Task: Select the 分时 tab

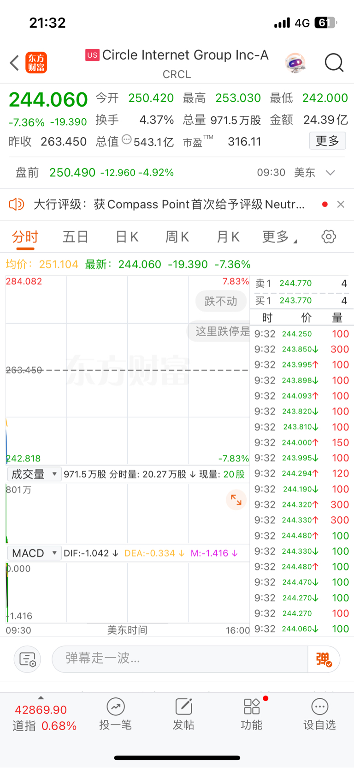Action: click(x=25, y=237)
